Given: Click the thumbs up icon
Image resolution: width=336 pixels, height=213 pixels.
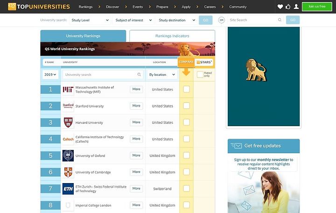Looking at the screenshot, I should click(x=288, y=7).
